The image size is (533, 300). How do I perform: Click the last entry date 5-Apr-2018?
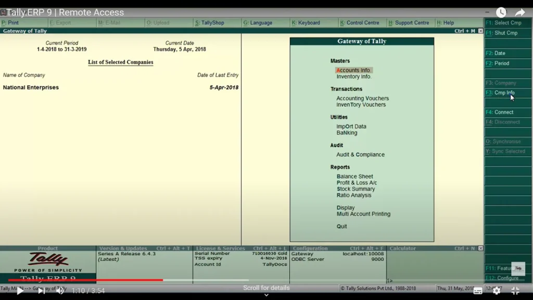pyautogui.click(x=224, y=87)
